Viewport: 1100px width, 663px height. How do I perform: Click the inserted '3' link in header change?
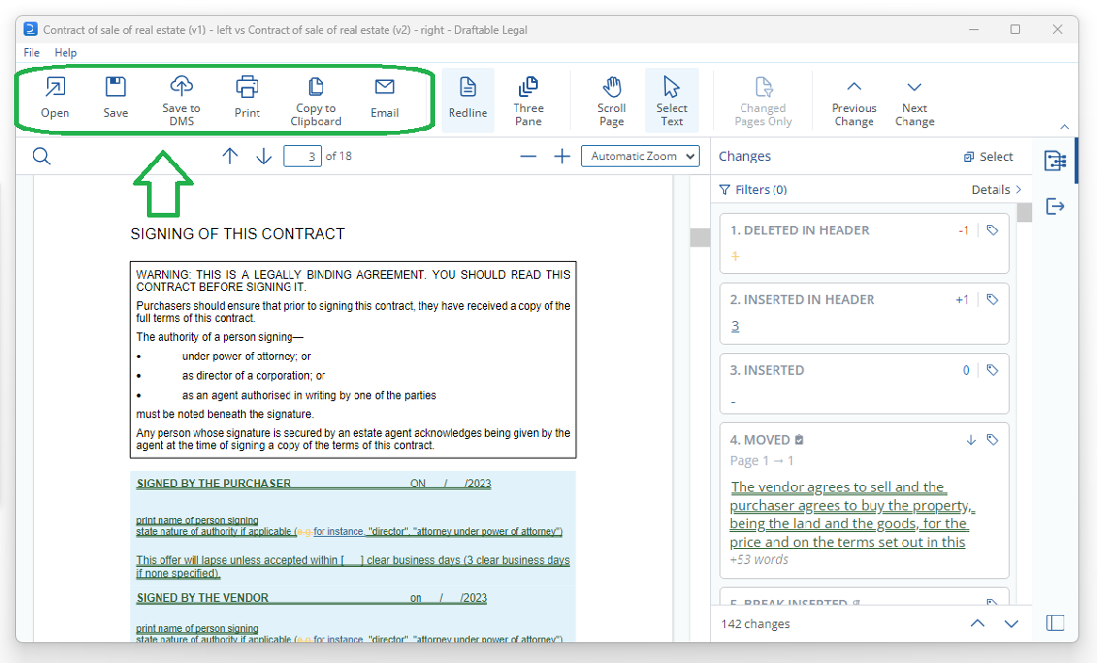[x=736, y=326]
